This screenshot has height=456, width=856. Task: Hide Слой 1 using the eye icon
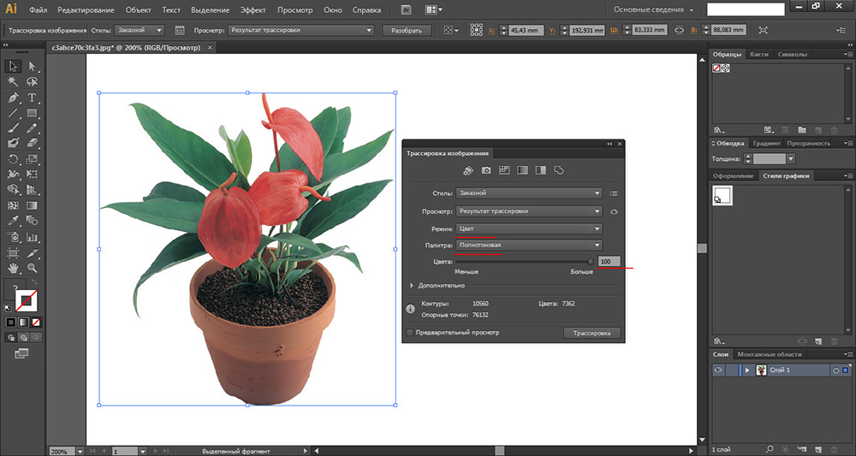coord(719,370)
